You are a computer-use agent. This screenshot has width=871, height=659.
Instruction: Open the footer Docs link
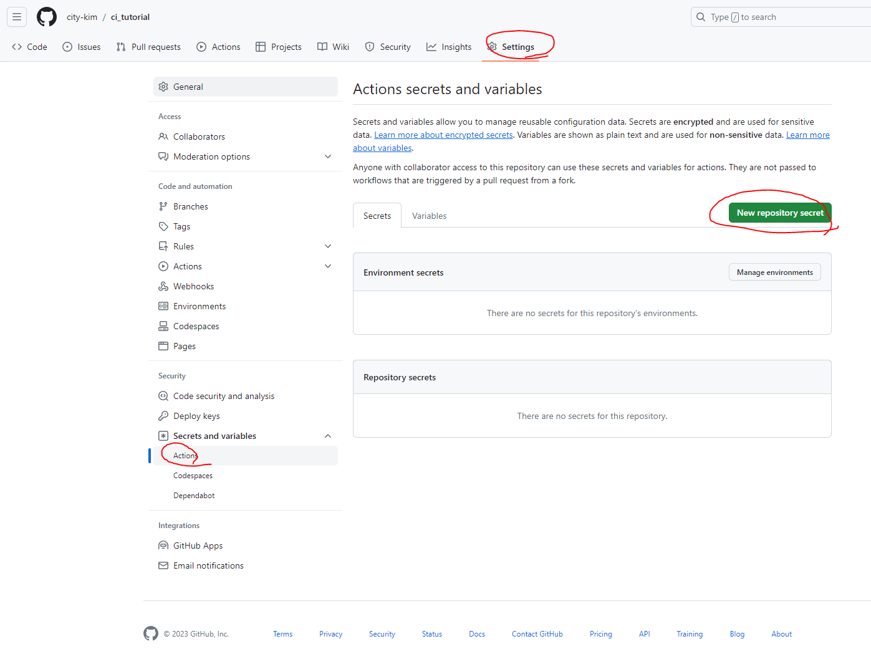tap(477, 634)
